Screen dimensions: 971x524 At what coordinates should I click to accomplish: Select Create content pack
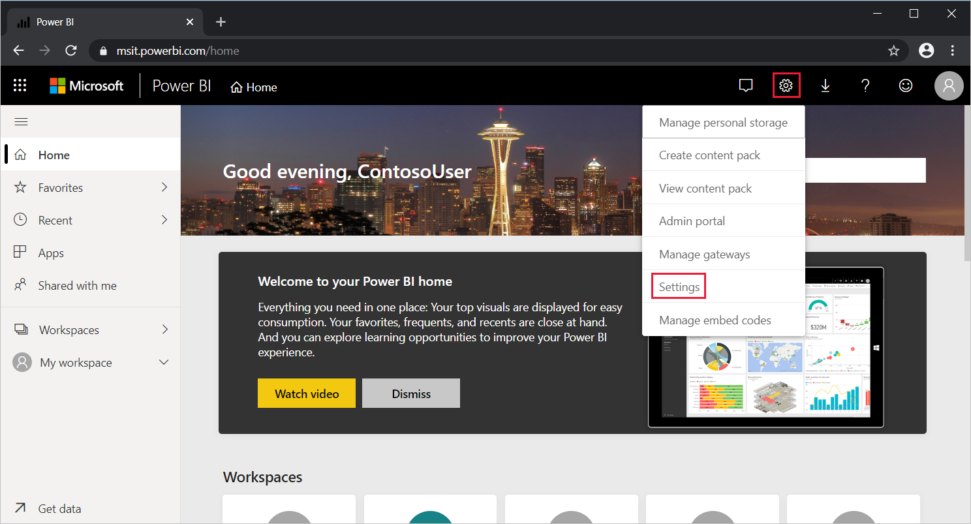724,155
